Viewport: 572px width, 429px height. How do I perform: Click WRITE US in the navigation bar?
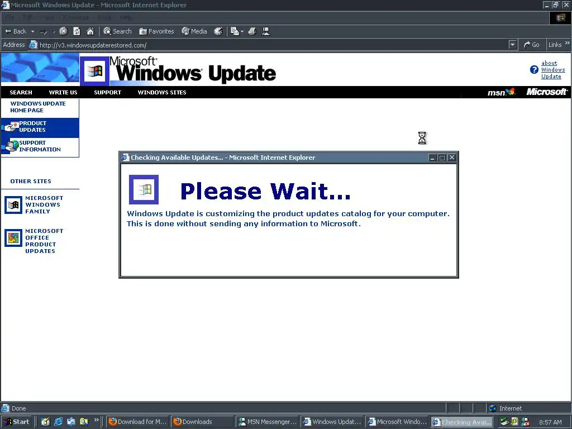[x=63, y=92]
